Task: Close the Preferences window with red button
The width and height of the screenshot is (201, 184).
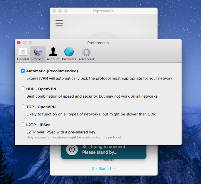Action: click(x=19, y=43)
